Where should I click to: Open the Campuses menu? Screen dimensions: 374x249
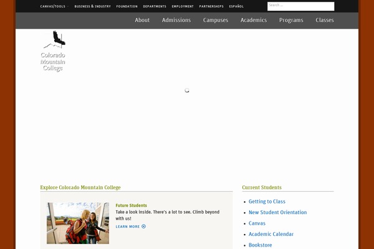point(216,21)
